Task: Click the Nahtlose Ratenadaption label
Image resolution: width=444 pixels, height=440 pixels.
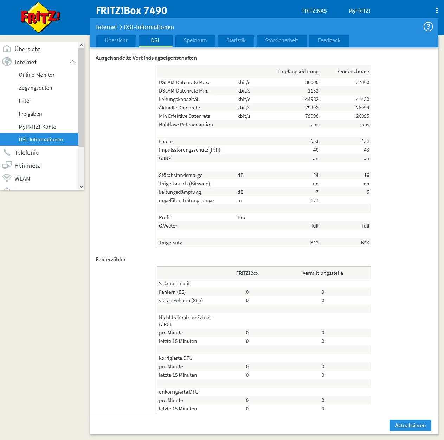Action: [x=186, y=125]
